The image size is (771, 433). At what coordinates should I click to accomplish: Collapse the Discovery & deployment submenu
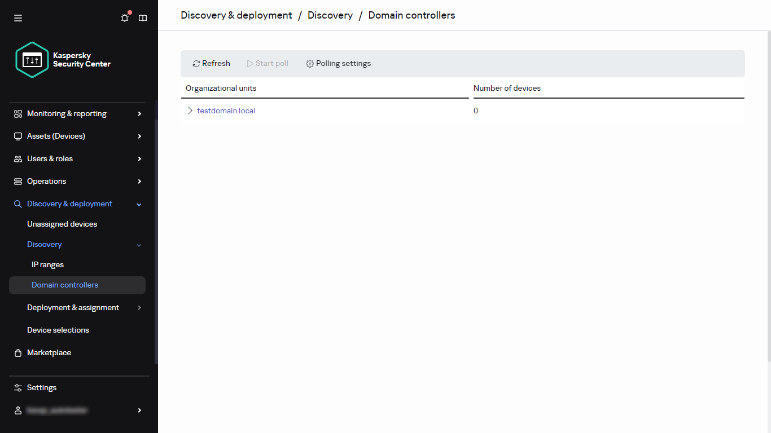click(x=139, y=204)
